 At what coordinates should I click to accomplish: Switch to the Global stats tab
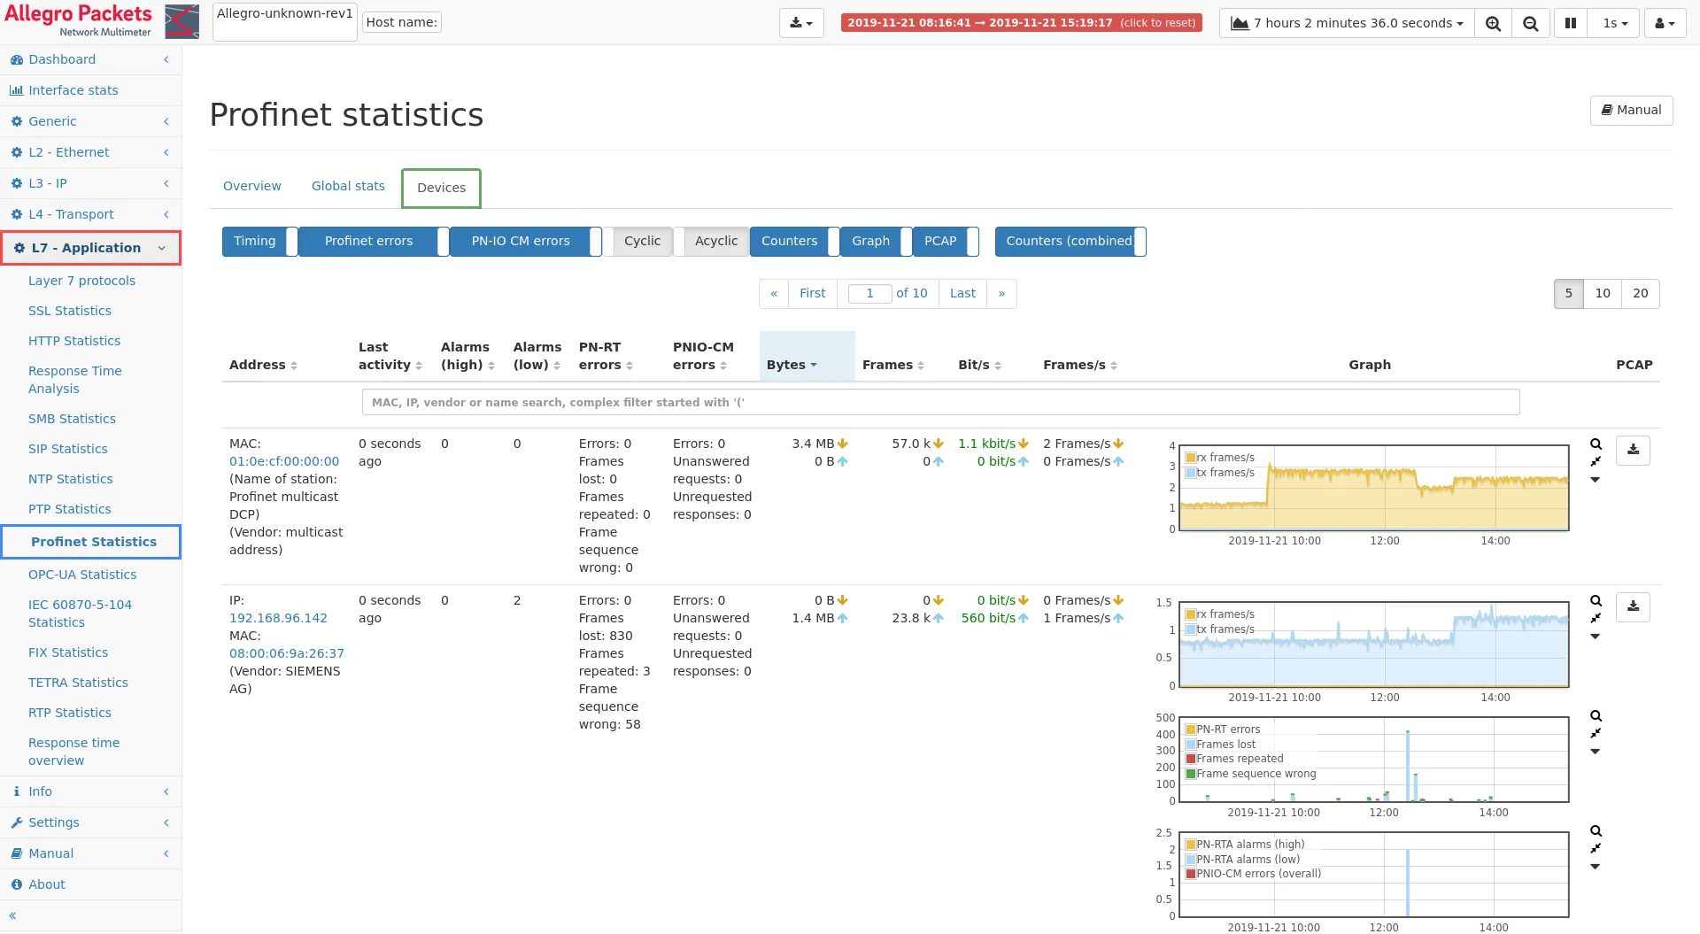click(x=348, y=186)
